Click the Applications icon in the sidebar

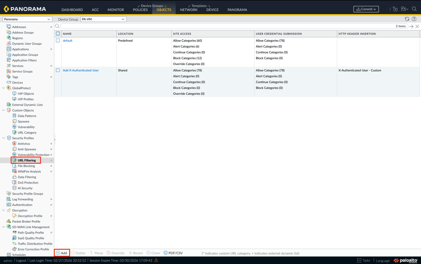pos(9,49)
